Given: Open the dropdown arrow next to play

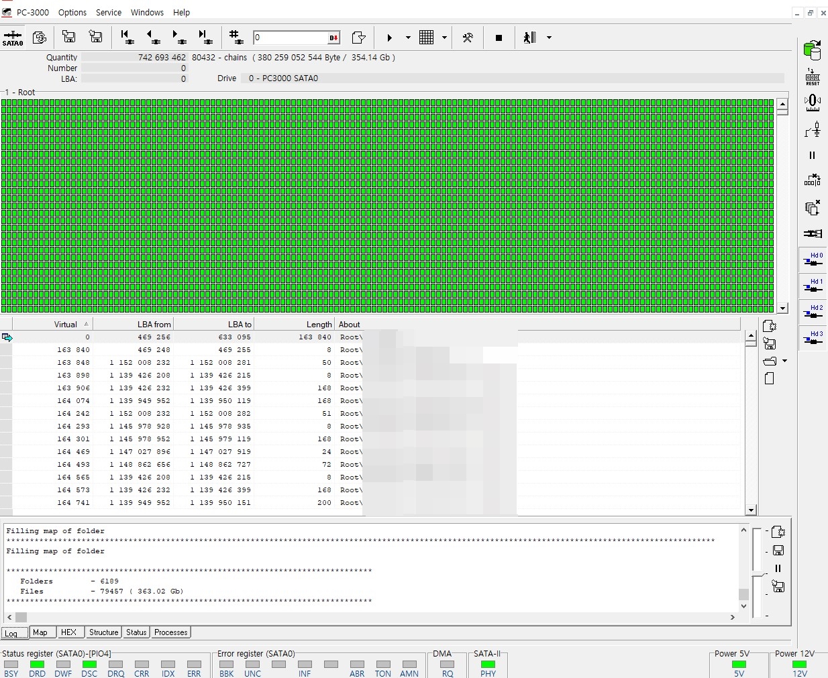Looking at the screenshot, I should click(x=408, y=38).
